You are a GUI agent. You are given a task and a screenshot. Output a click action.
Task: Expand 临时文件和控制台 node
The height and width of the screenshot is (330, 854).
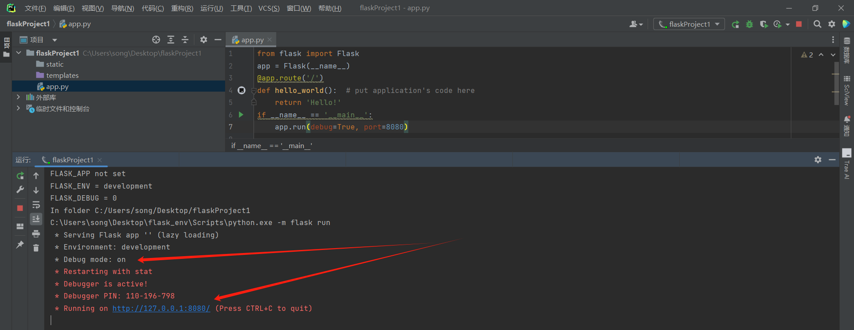(18, 108)
